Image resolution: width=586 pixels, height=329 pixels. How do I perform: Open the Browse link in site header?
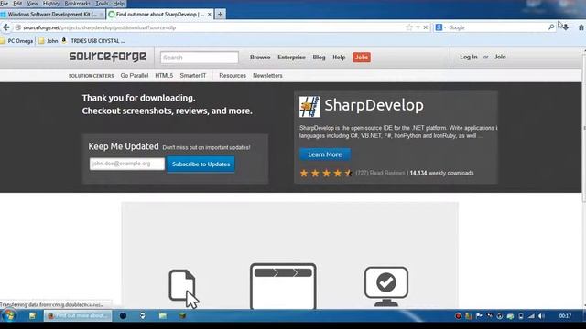[260, 57]
